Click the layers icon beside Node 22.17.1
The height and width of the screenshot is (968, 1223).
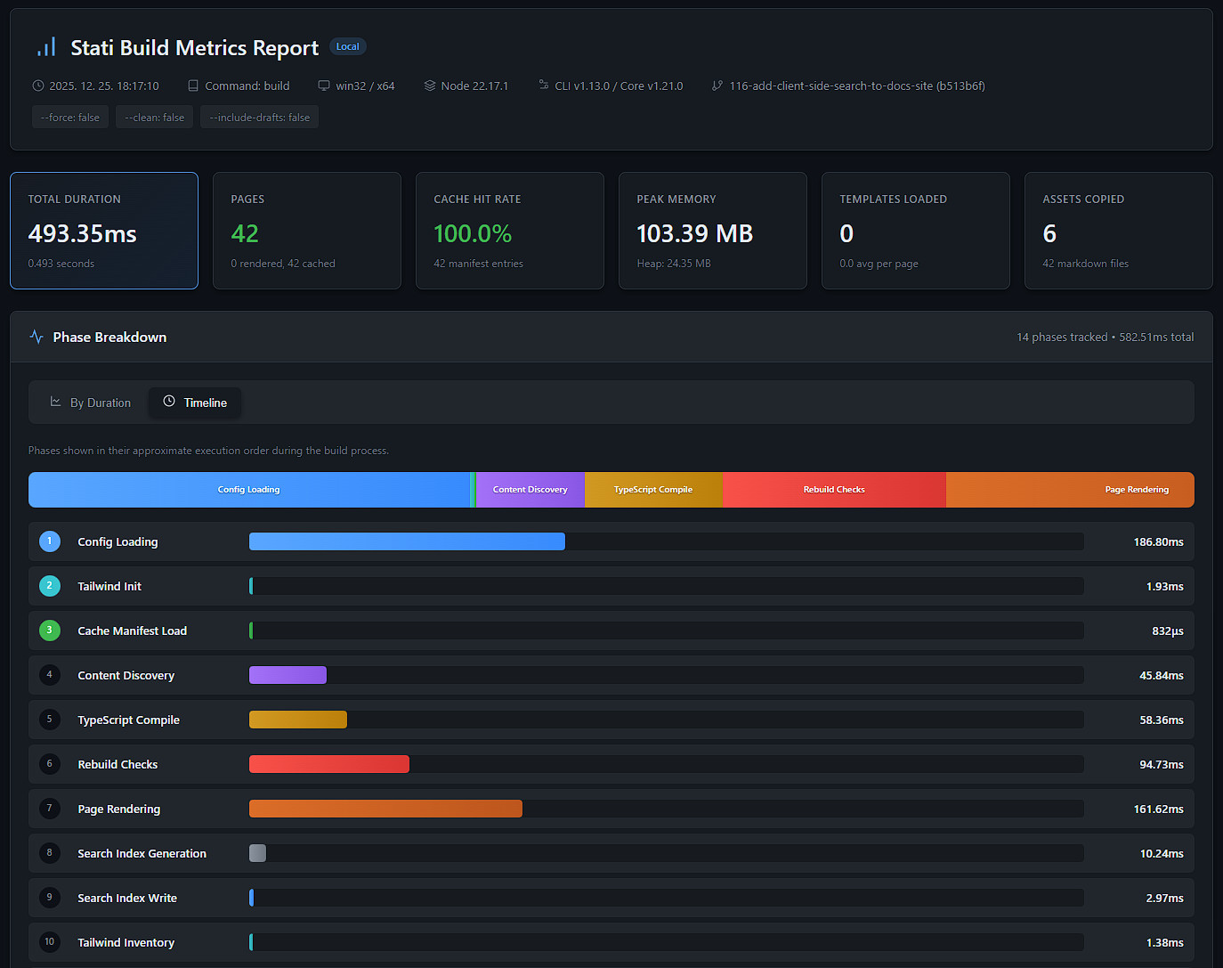point(427,85)
